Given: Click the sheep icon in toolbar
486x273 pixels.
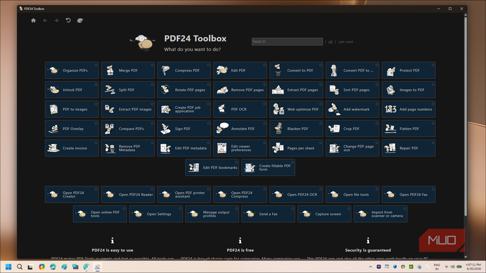Looking at the screenshot, I should coord(80,20).
